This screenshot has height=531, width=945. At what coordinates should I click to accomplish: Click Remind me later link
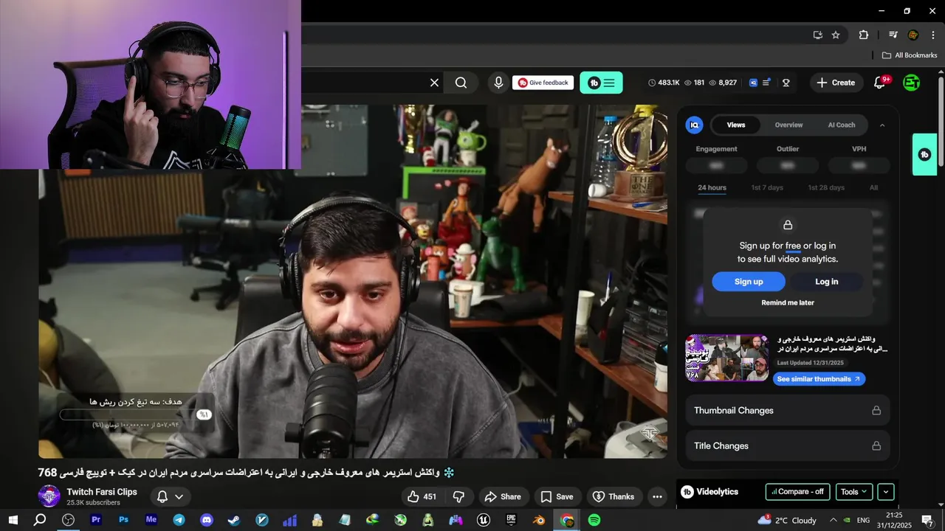[788, 302]
